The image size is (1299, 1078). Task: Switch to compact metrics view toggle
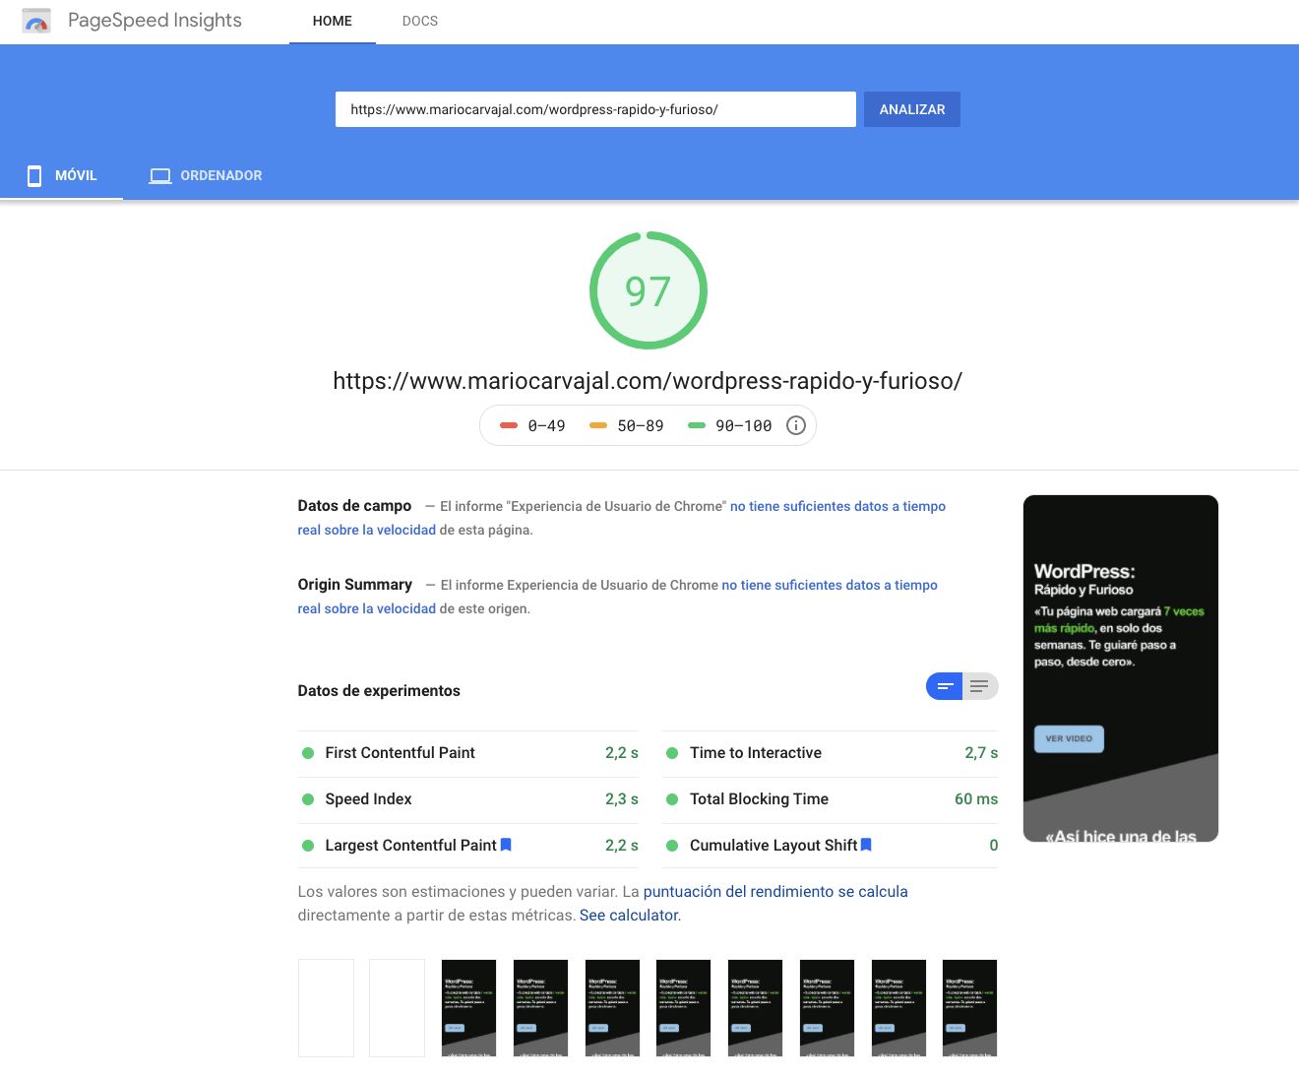pos(945,686)
